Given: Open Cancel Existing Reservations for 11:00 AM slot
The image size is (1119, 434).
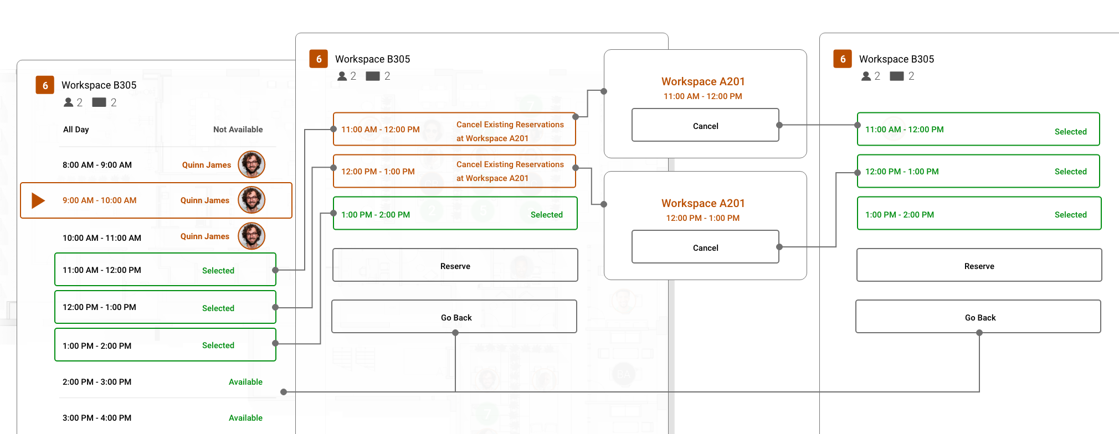Looking at the screenshot, I should (x=454, y=130).
